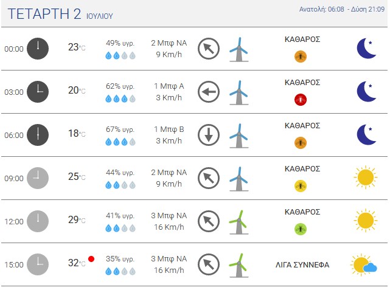This screenshot has height=293, width=390.
Task: Click the sun icon at 09:00
Action: [x=366, y=178]
